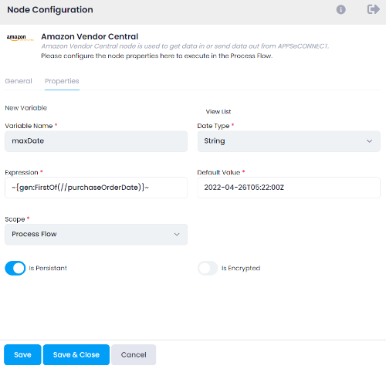386x369 pixels.
Task: Edit the Default Value field
Action: [289, 188]
